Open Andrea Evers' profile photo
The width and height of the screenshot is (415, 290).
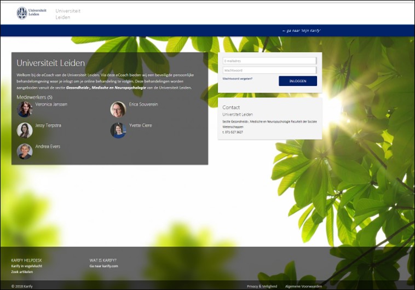coord(25,152)
